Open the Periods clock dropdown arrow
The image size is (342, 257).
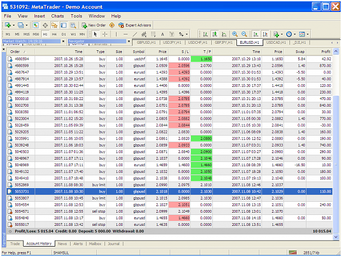click(295, 34)
